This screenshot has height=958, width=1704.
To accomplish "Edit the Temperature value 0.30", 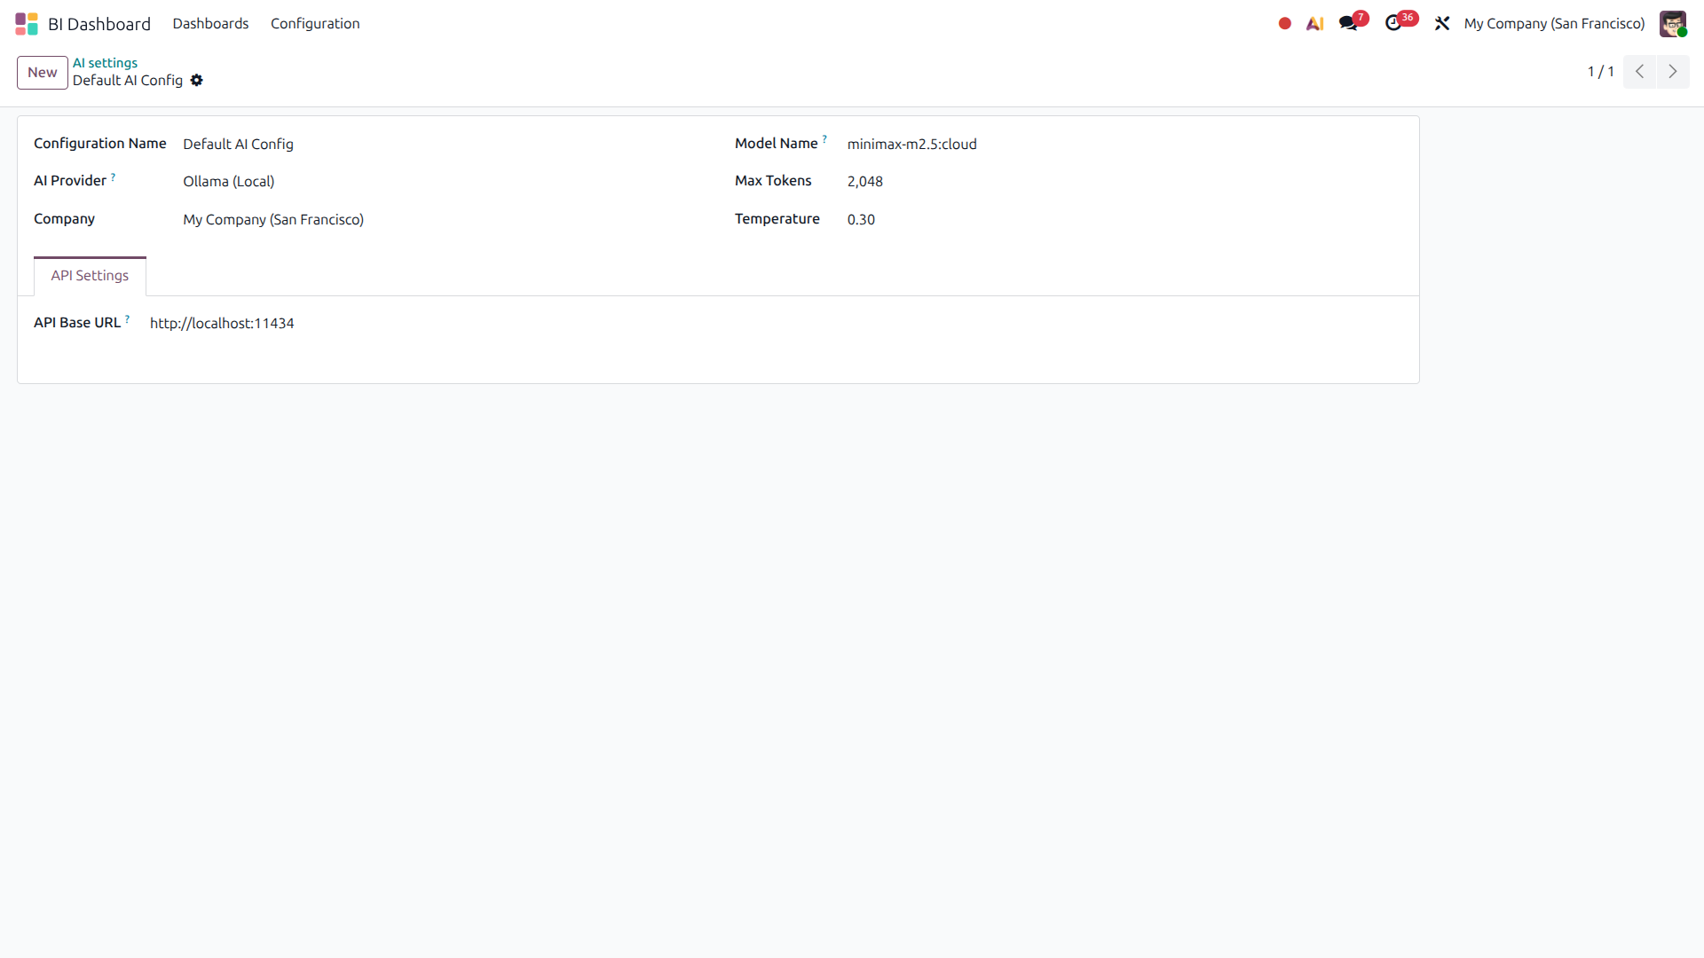I will (1124, 219).
